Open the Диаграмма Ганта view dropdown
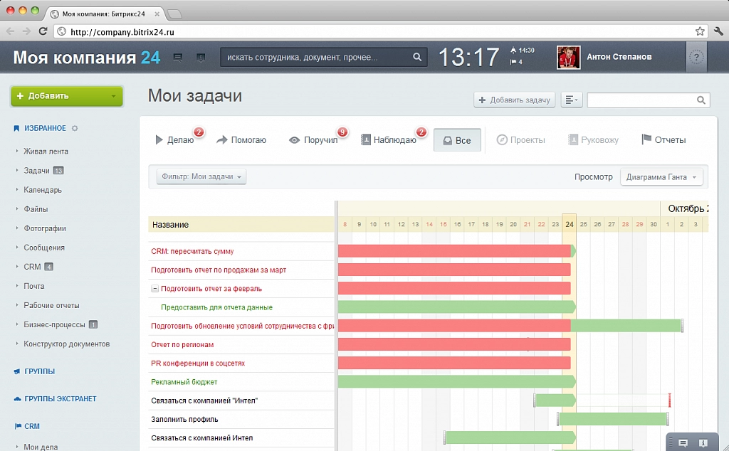 click(x=661, y=177)
